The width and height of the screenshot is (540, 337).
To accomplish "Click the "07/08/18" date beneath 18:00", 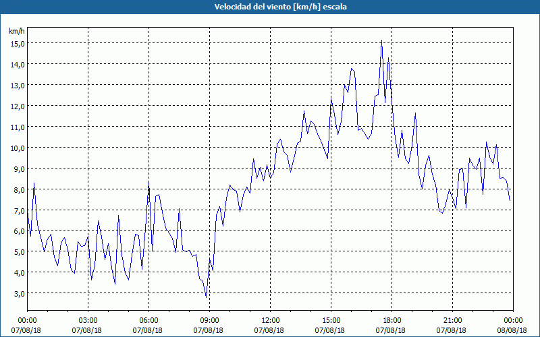I will [391, 330].
